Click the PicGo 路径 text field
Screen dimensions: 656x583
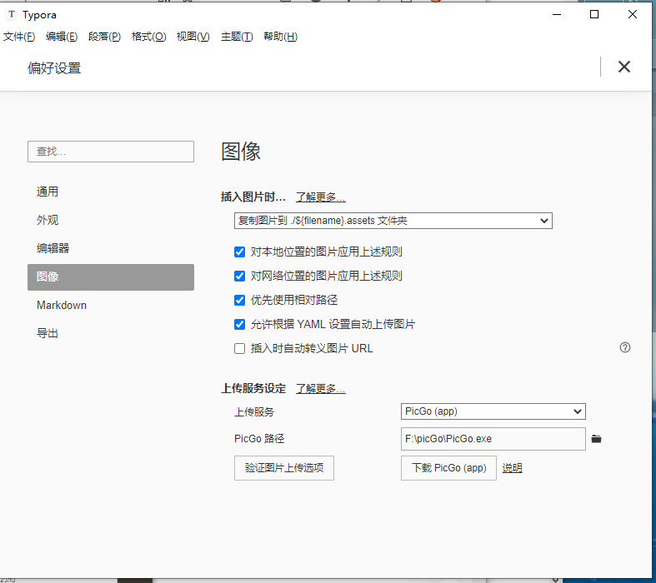click(493, 439)
